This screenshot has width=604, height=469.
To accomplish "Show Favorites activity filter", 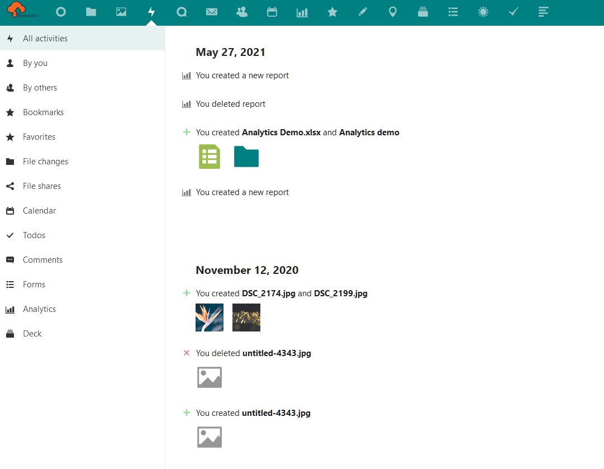I will pyautogui.click(x=83, y=137).
